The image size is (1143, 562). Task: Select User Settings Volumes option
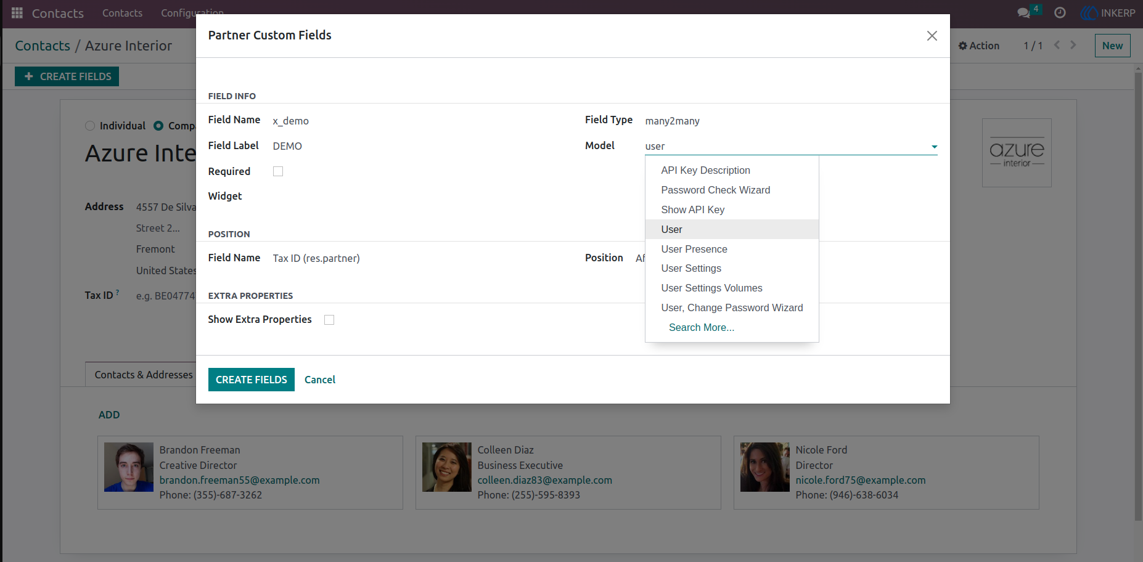[732, 288]
